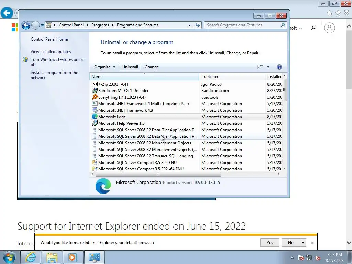The height and width of the screenshot is (264, 352).
Task: Click the Control Panel taskbar button
Action: (94, 257)
